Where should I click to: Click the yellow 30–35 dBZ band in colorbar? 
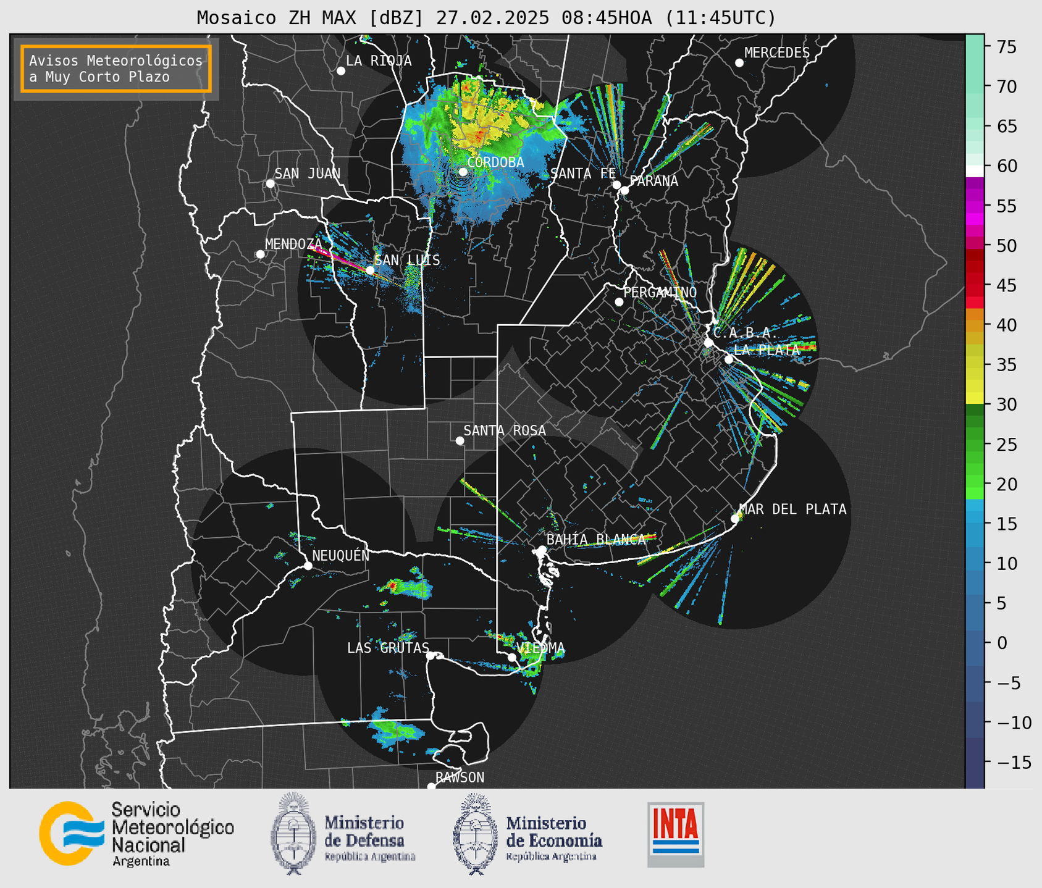pos(975,385)
